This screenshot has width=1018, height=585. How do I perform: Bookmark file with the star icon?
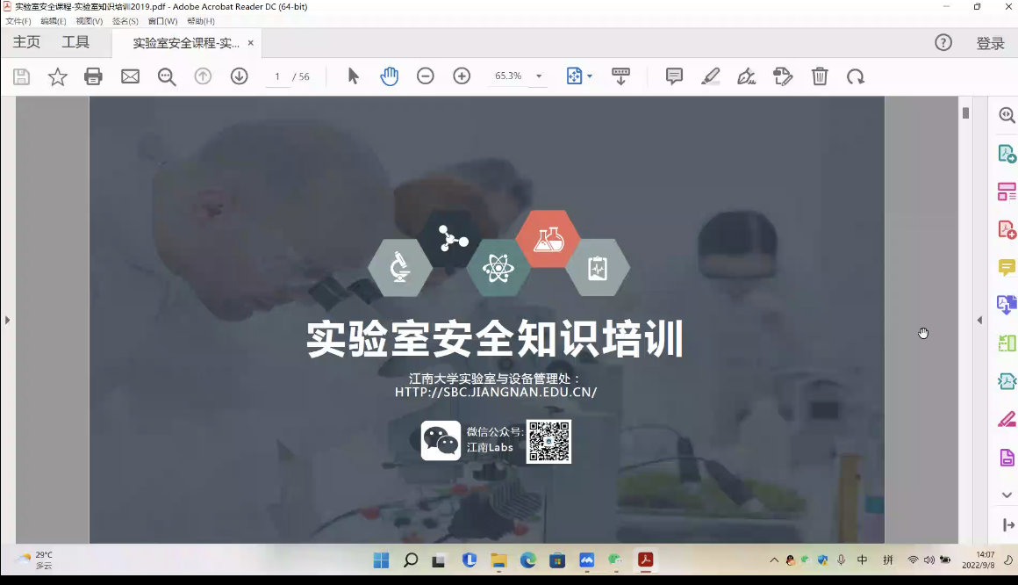(x=58, y=76)
